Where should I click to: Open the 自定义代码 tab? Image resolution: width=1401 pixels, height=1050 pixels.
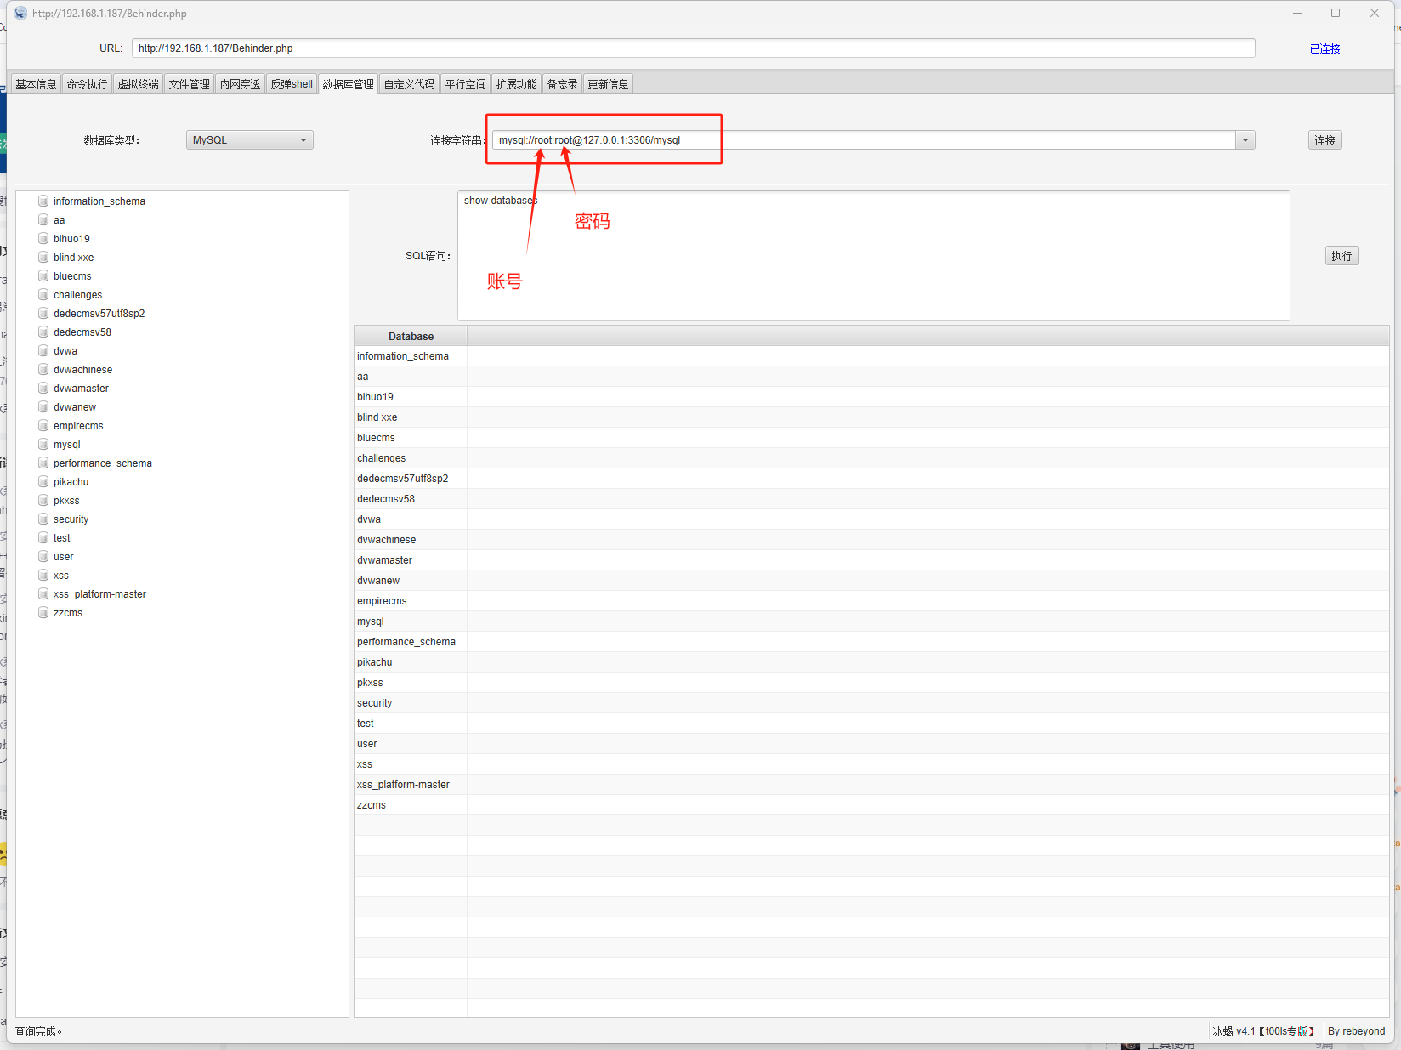point(409,84)
